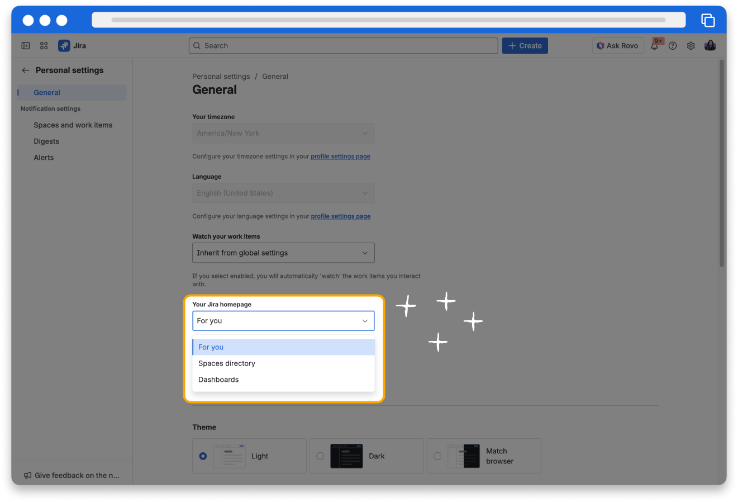The image size is (738, 502).
Task: Click the browser tabs overview icon
Action: [708, 20]
